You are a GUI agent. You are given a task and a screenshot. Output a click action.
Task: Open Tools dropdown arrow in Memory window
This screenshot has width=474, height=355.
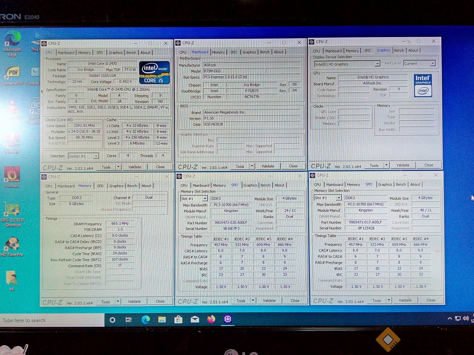118,301
